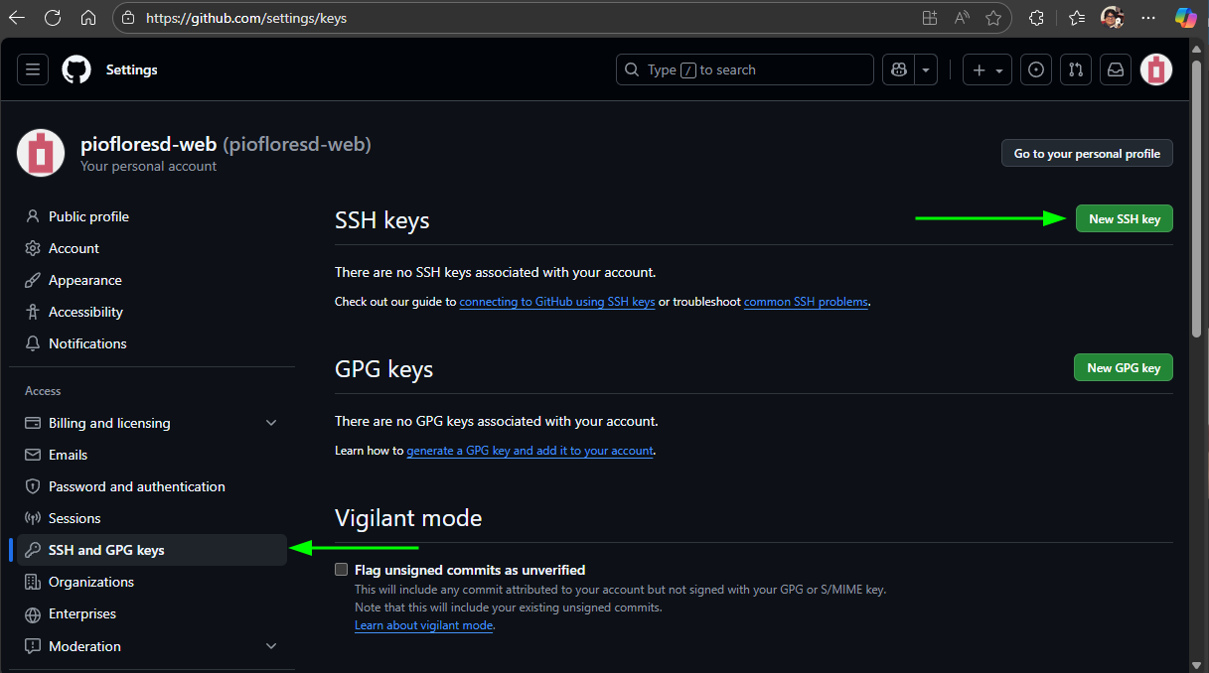Expand the Billing and licensing section
This screenshot has width=1209, height=673.
271,423
